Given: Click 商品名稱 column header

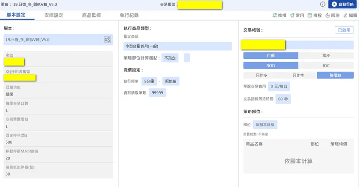Looking at the screenshot, I should (x=254, y=144).
